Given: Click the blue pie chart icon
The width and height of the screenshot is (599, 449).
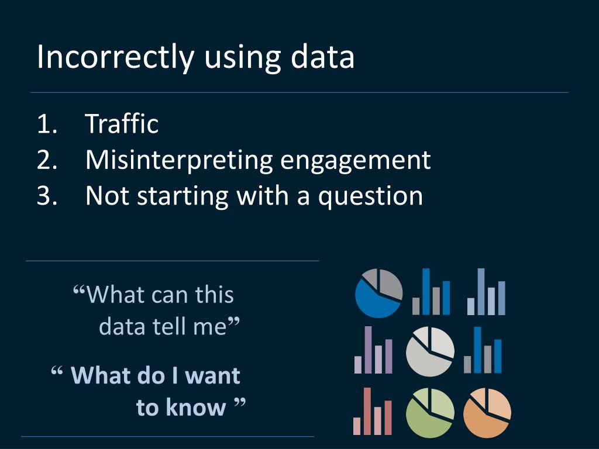Looking at the screenshot, I should tap(378, 293).
